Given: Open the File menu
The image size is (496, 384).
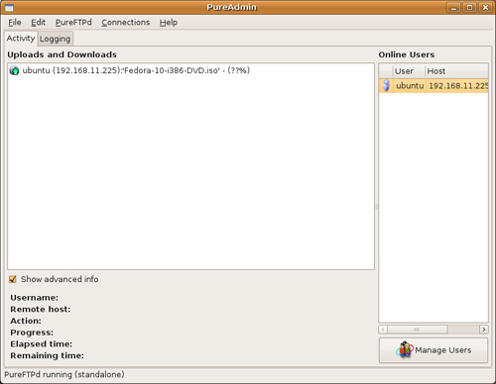Looking at the screenshot, I should [15, 23].
